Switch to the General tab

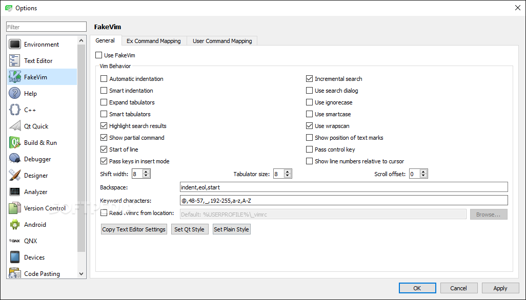[105, 40]
